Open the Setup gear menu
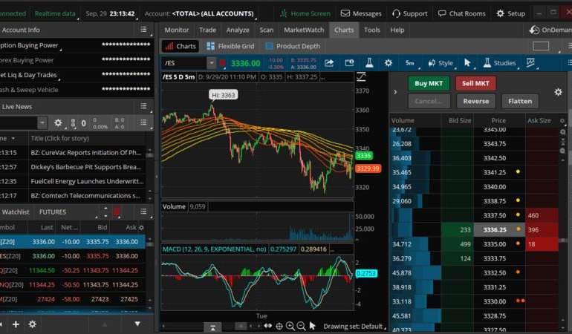Image resolution: width=572 pixels, height=334 pixels. click(x=511, y=13)
